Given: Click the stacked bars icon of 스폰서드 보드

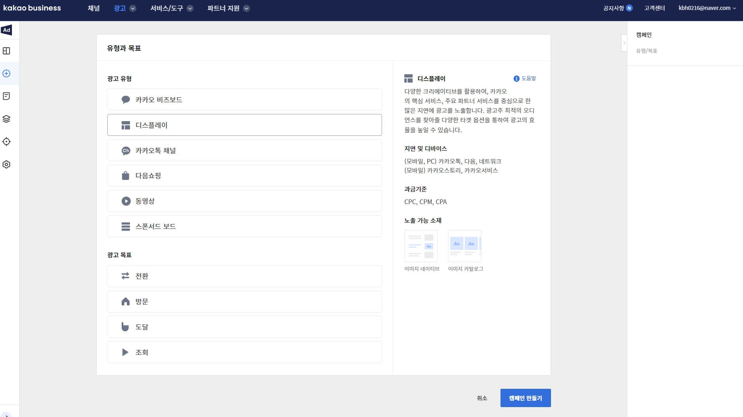Looking at the screenshot, I should click(126, 226).
